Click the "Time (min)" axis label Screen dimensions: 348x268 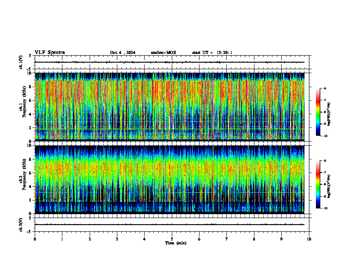176,243
